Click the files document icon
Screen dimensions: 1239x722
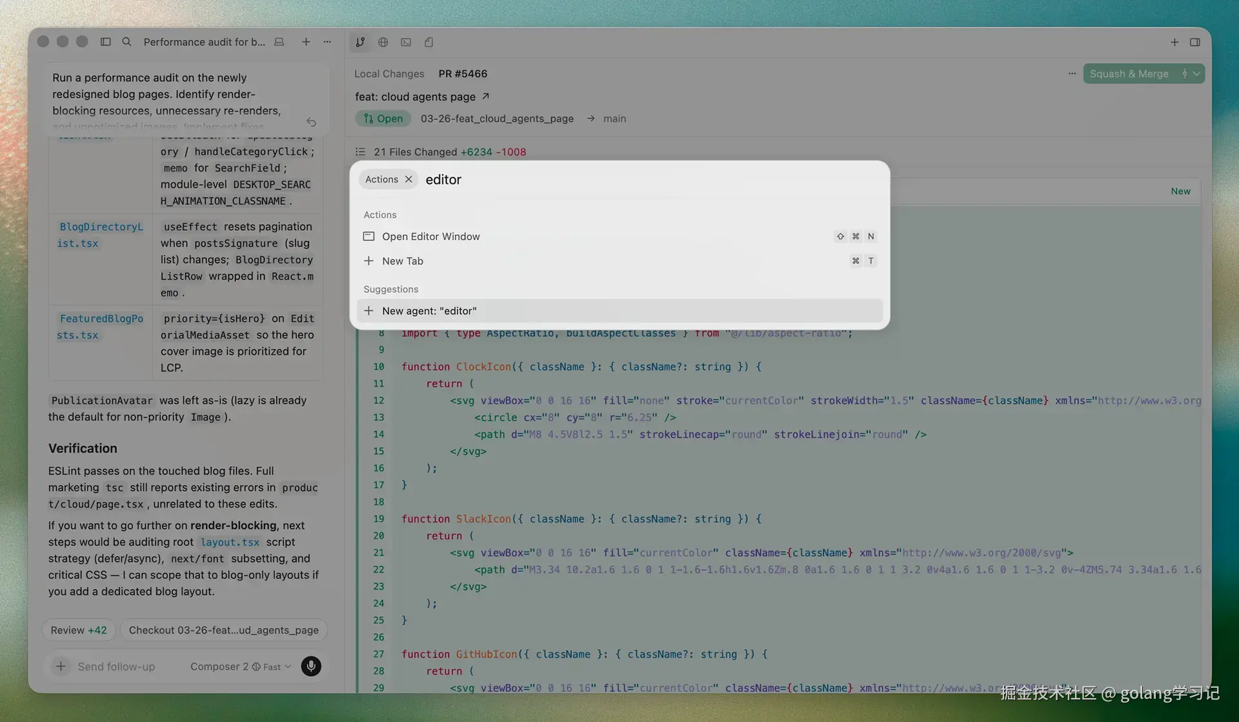coord(429,42)
